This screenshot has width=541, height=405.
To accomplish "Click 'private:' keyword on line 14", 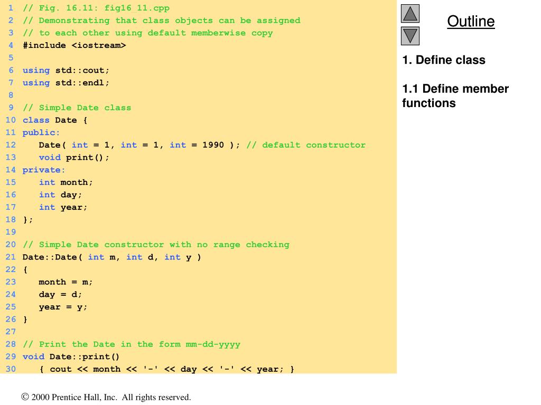I will 44,170.
